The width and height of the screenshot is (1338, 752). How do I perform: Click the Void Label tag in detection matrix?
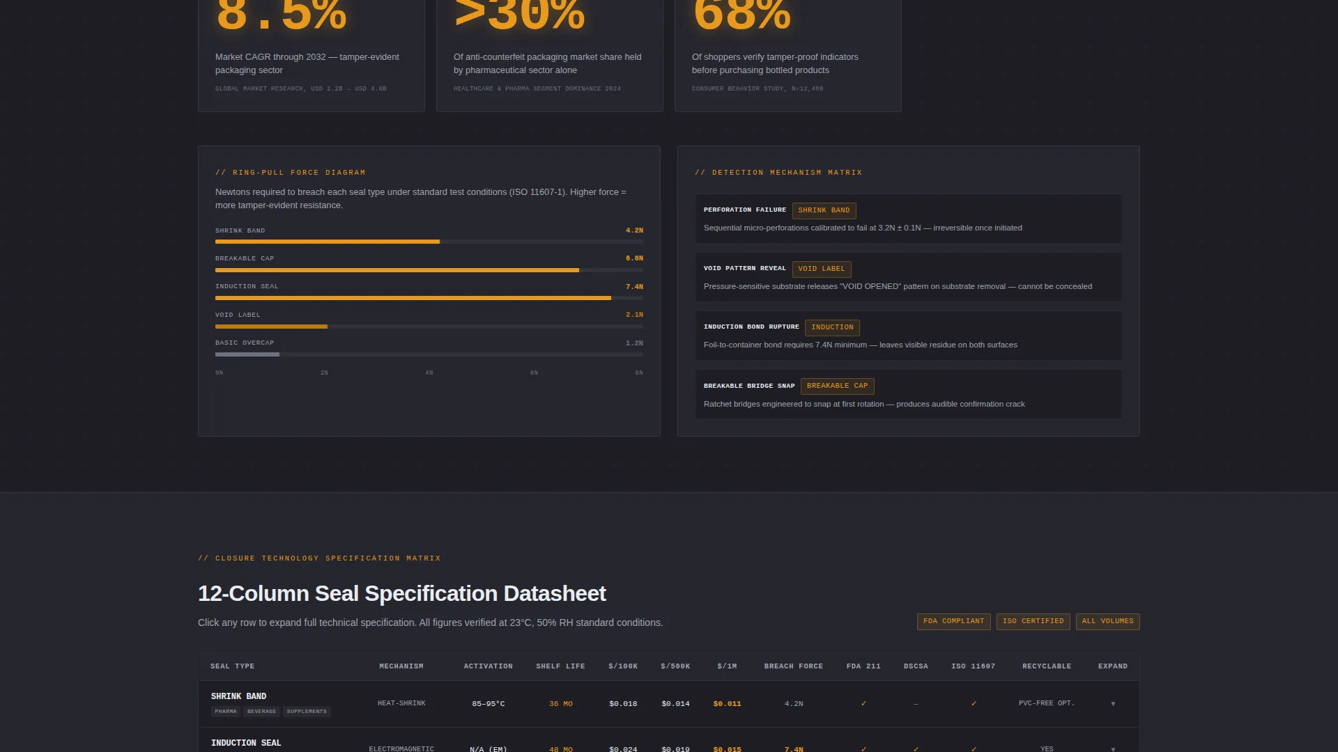click(821, 269)
